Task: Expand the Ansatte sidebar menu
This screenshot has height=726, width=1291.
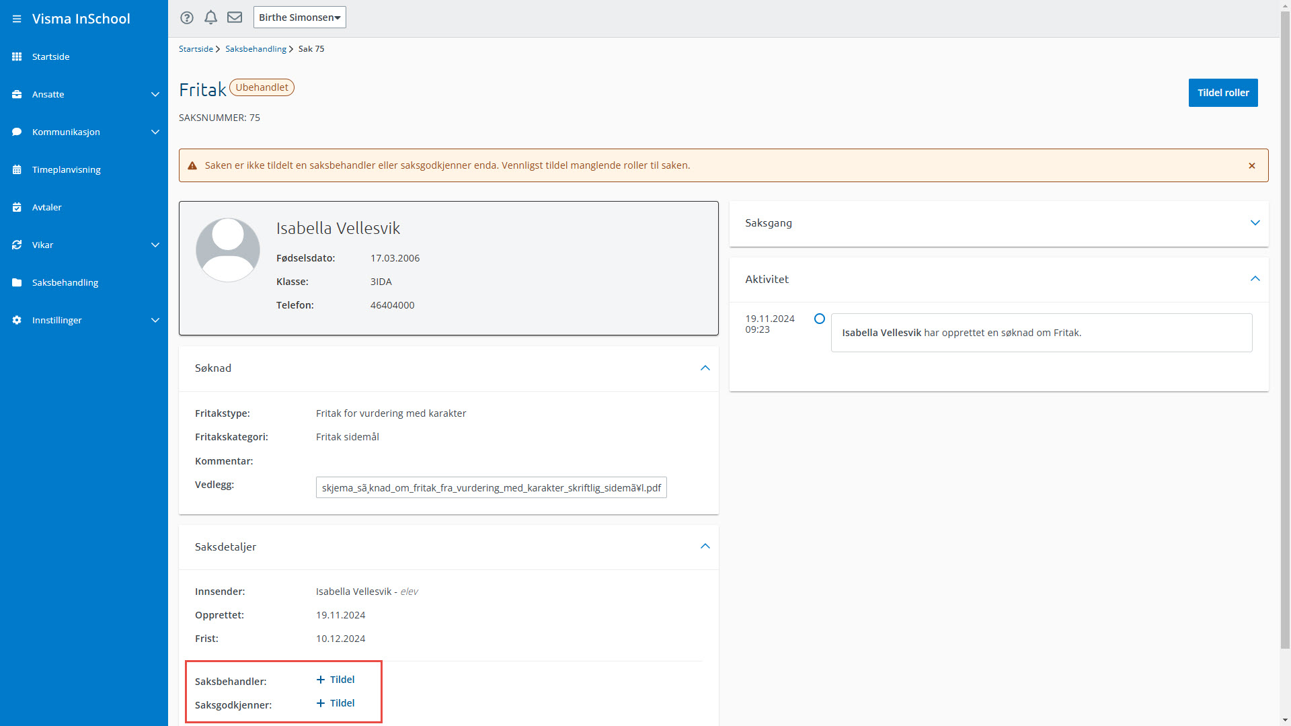Action: click(x=155, y=94)
